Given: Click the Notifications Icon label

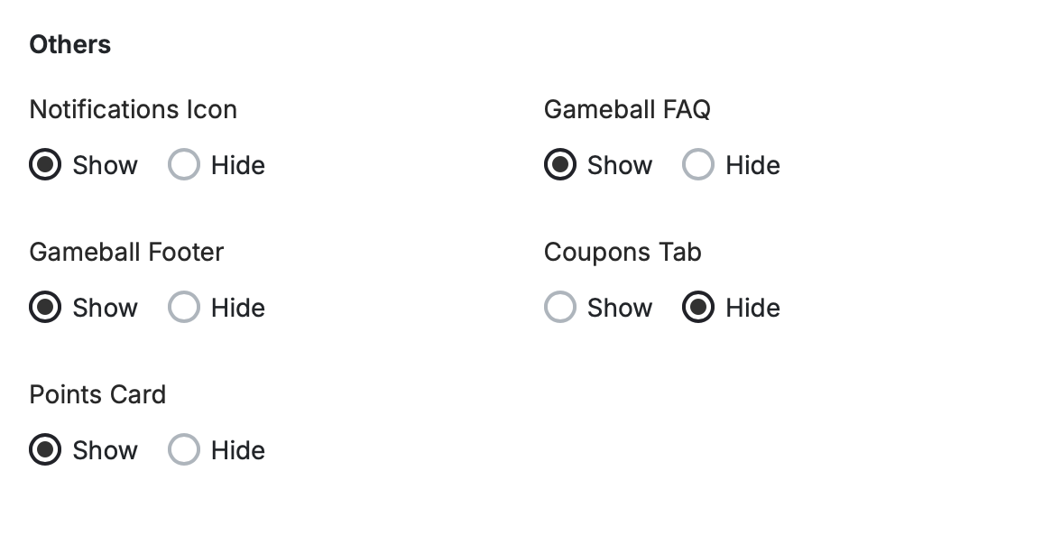Looking at the screenshot, I should pos(133,109).
